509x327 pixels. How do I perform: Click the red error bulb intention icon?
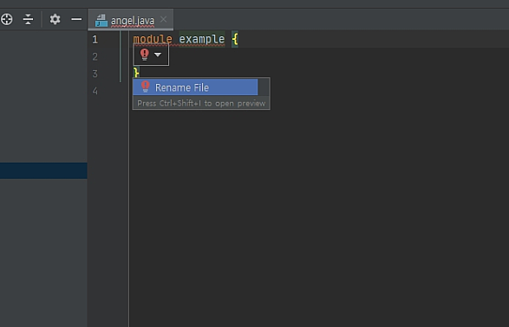tap(145, 54)
